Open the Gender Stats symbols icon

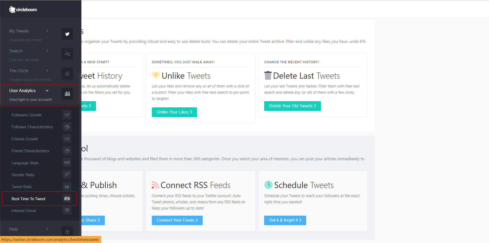67,175
